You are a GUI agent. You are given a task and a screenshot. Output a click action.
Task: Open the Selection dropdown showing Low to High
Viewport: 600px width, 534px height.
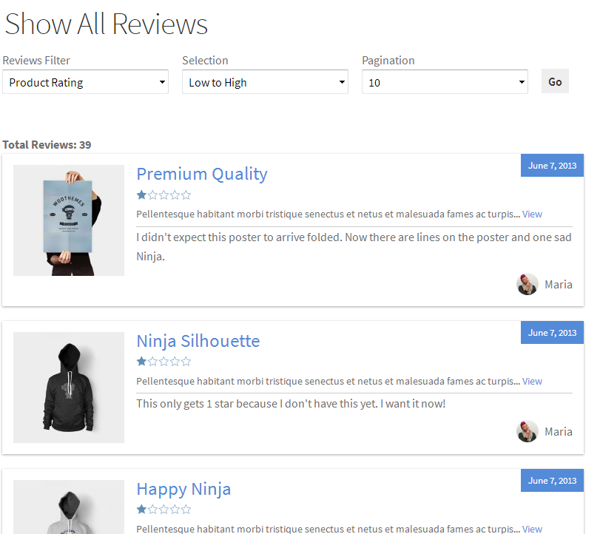click(x=265, y=82)
